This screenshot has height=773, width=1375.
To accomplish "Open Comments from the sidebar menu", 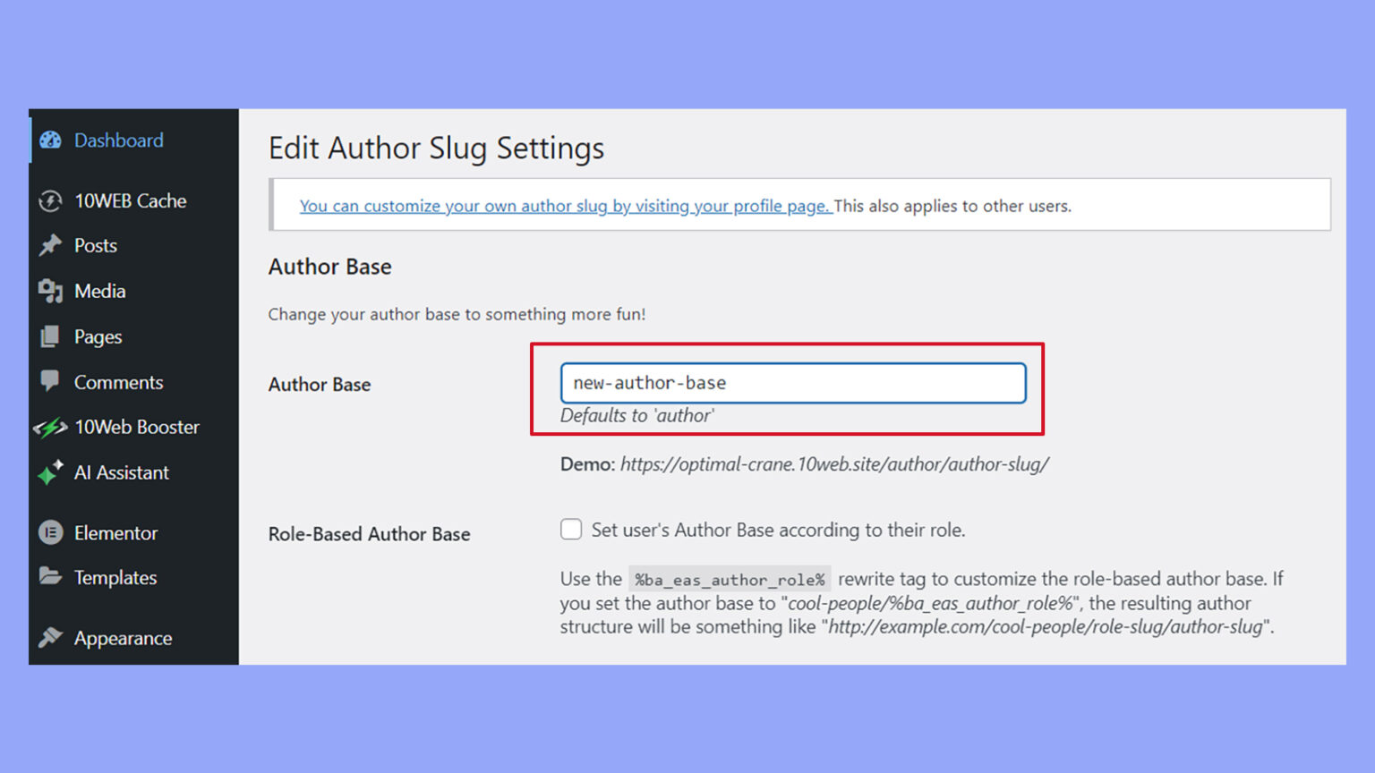I will pyautogui.click(x=119, y=382).
